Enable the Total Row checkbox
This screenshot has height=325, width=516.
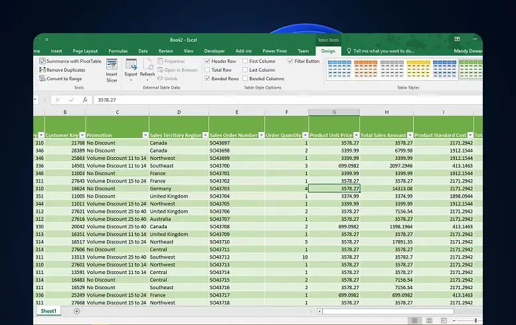click(208, 70)
